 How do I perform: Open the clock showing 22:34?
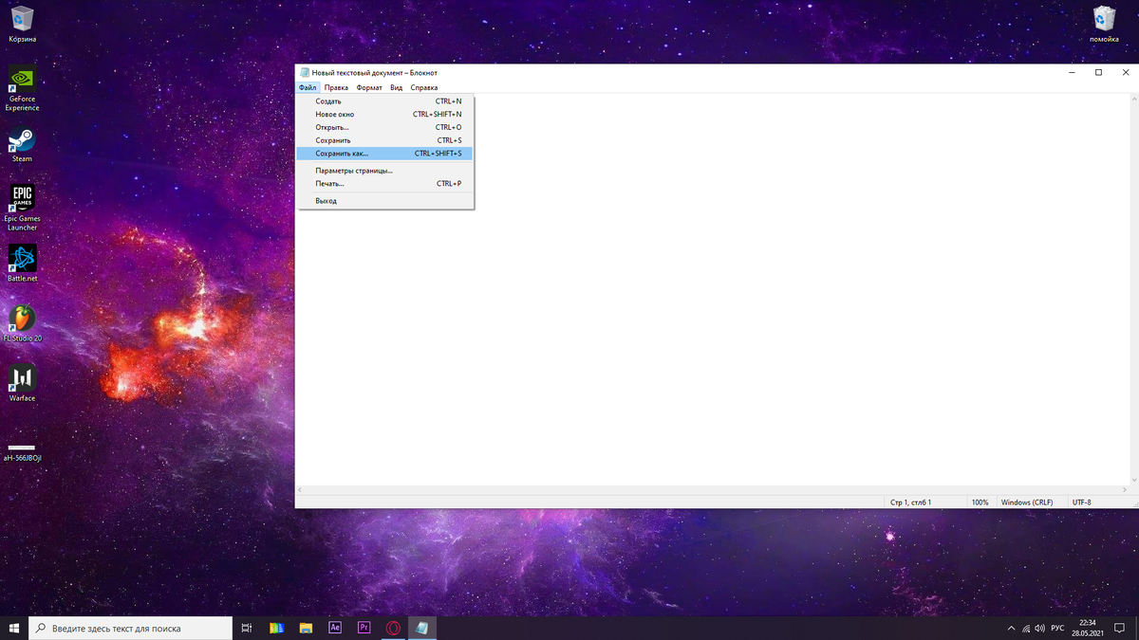[1087, 628]
